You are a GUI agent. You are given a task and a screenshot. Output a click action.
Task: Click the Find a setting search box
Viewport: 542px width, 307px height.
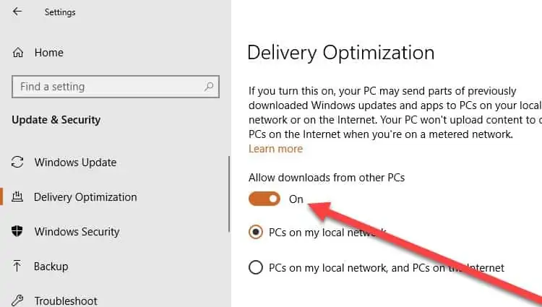108,87
